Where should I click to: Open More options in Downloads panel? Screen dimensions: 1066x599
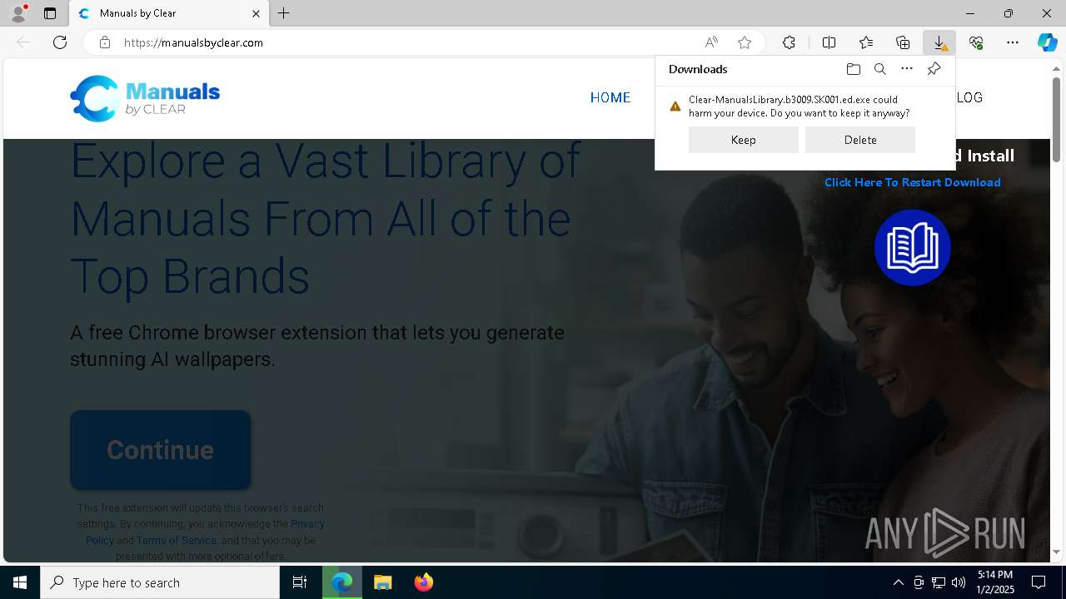(x=907, y=69)
